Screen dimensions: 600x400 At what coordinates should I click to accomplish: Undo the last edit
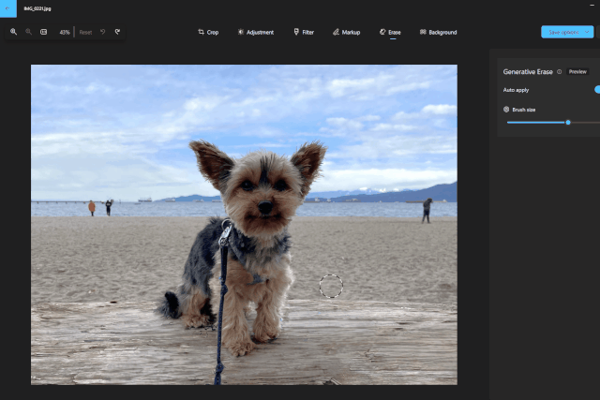pos(102,32)
